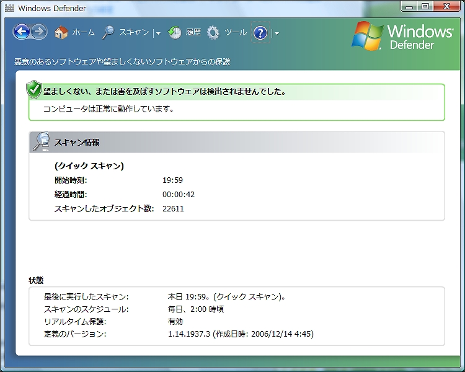
Task: Open the ホーム toolbar item
Action: pos(84,32)
